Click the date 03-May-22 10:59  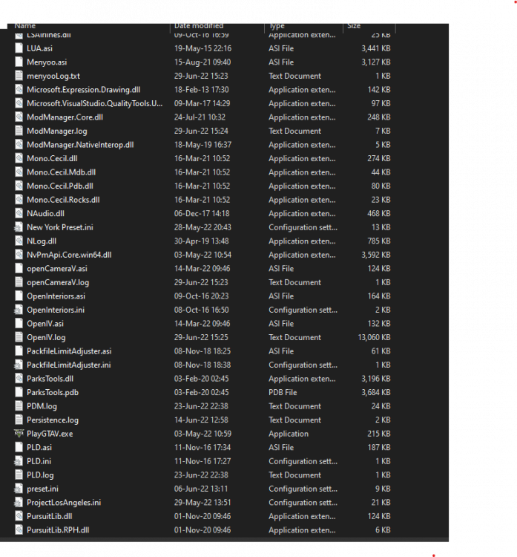[x=202, y=434]
